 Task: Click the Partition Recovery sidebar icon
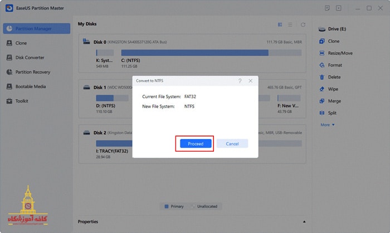point(9,72)
